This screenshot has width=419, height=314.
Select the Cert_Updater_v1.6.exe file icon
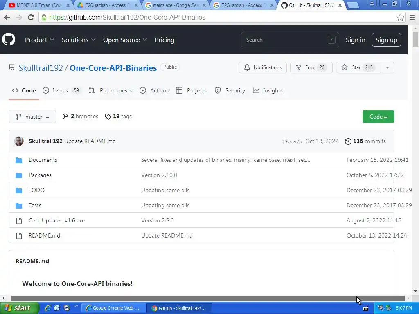[x=19, y=220]
